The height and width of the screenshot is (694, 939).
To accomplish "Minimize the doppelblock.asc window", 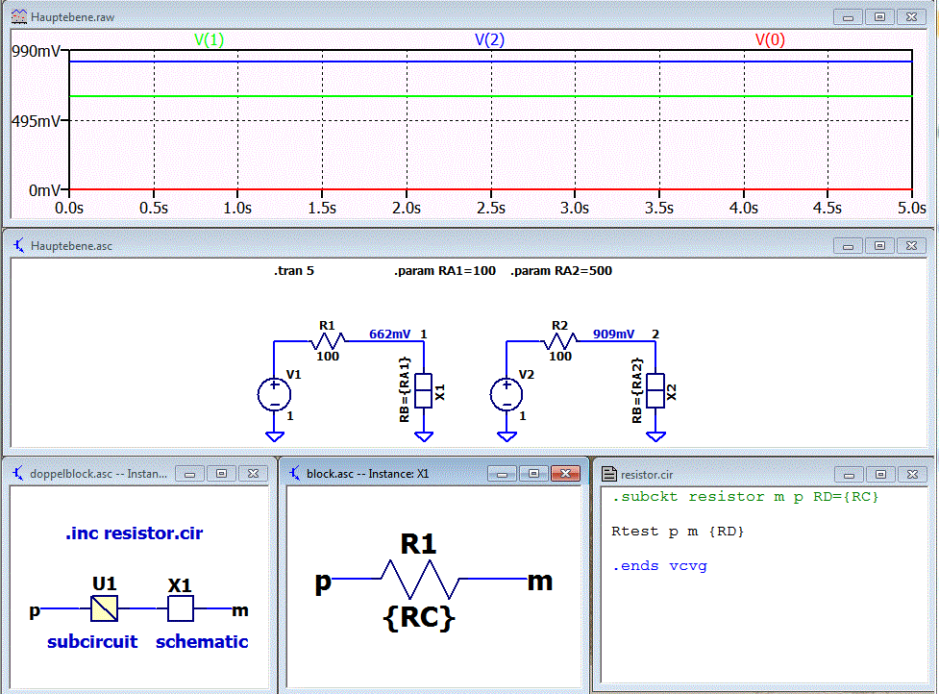I will [189, 474].
